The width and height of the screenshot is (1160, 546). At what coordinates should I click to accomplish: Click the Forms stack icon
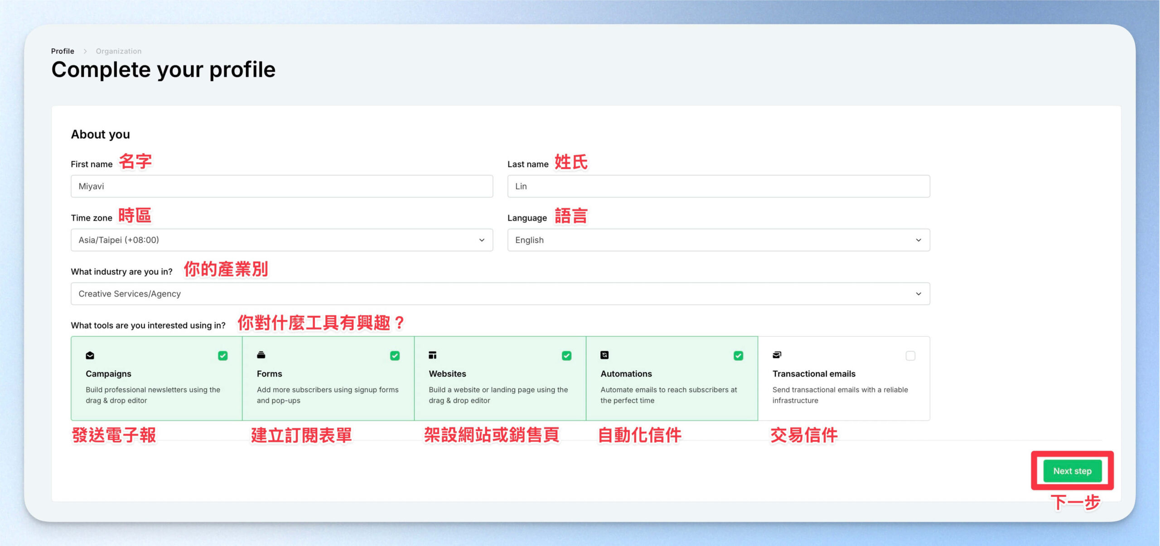coord(261,355)
